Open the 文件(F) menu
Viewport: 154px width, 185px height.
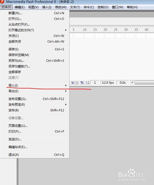pyautogui.click(x=6, y=7)
